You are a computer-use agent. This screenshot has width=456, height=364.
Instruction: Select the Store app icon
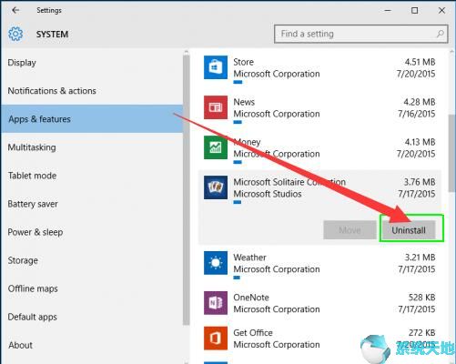(x=216, y=67)
